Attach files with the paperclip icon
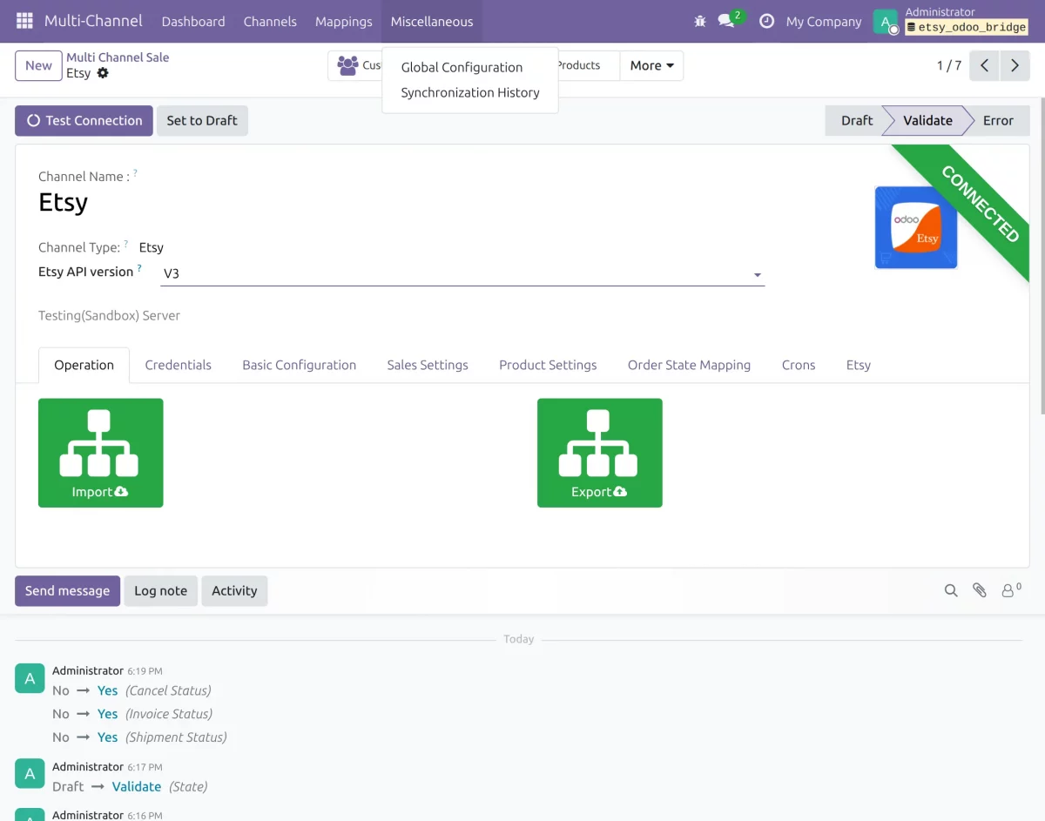Image resolution: width=1045 pixels, height=821 pixels. pyautogui.click(x=980, y=590)
